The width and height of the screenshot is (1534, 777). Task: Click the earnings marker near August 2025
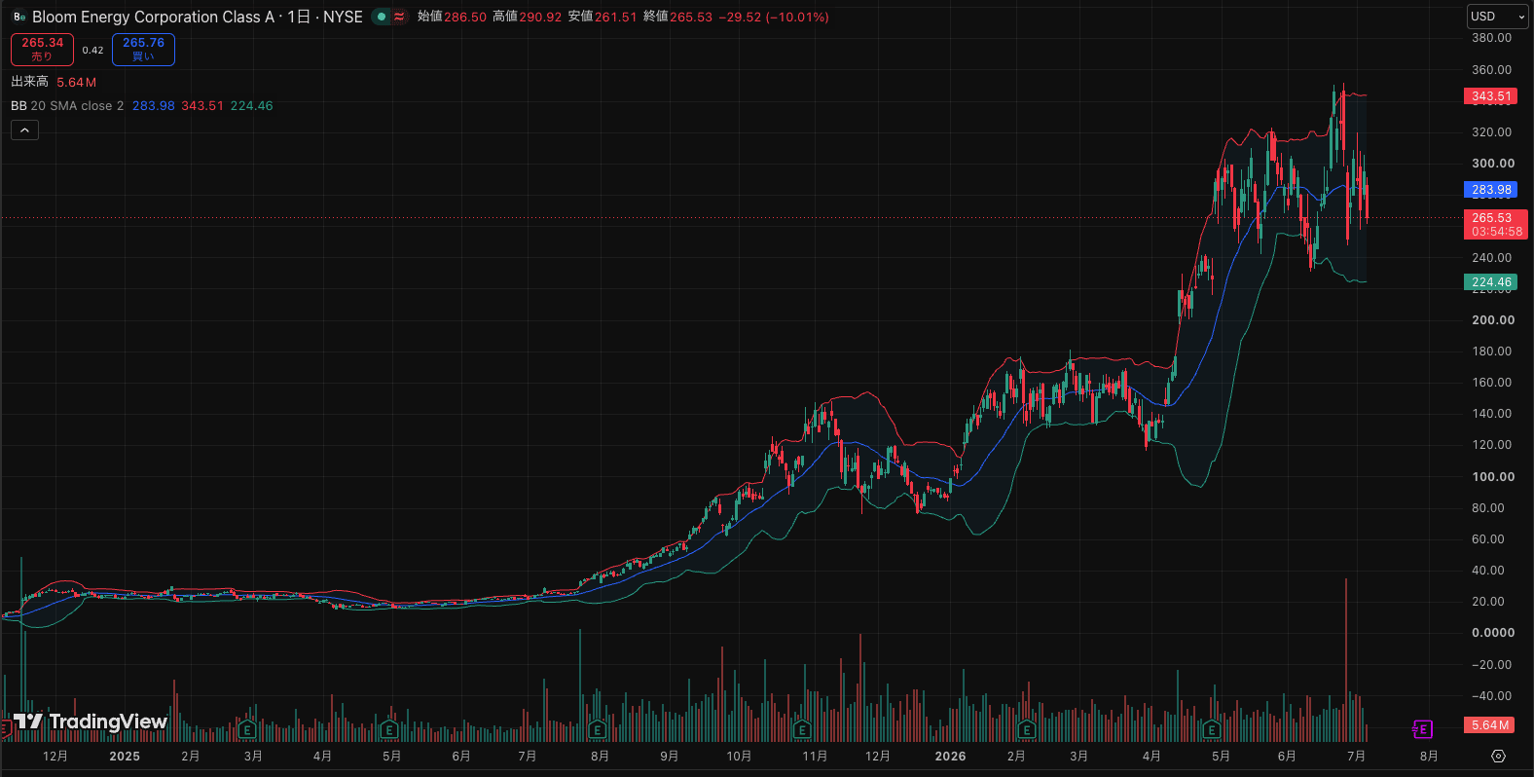(598, 729)
